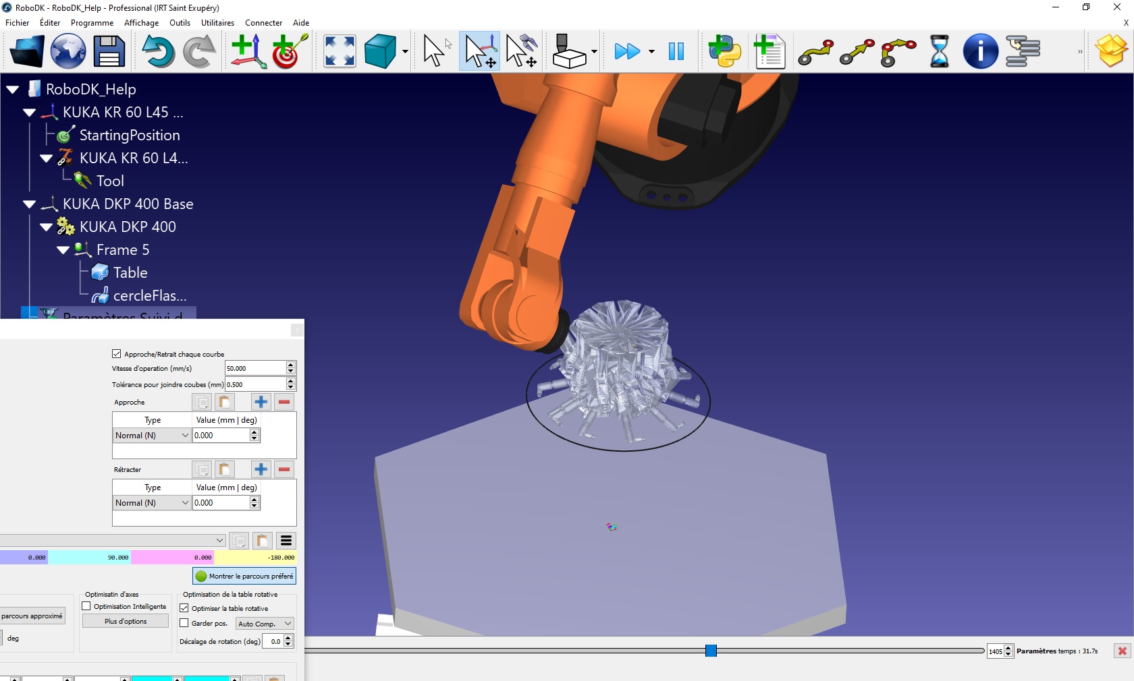The height and width of the screenshot is (681, 1134).
Task: Click the Save station floppy disk icon
Action: tap(109, 52)
